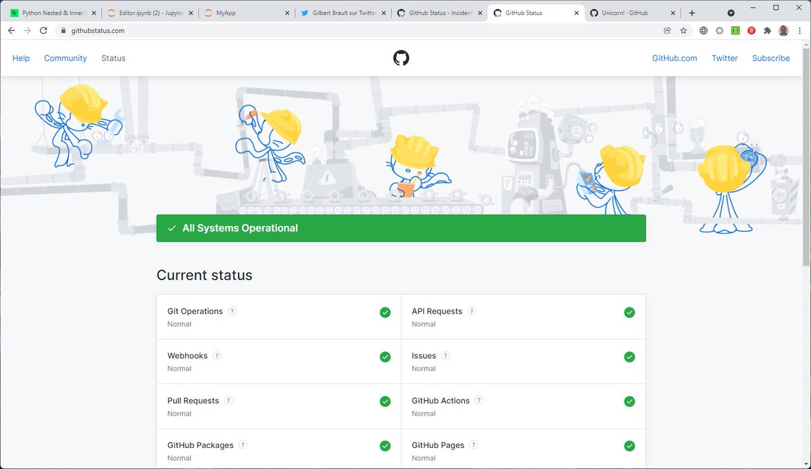The width and height of the screenshot is (811, 469).
Task: Close the Gilbert Brault sur Twitter tab
Action: pyautogui.click(x=383, y=13)
